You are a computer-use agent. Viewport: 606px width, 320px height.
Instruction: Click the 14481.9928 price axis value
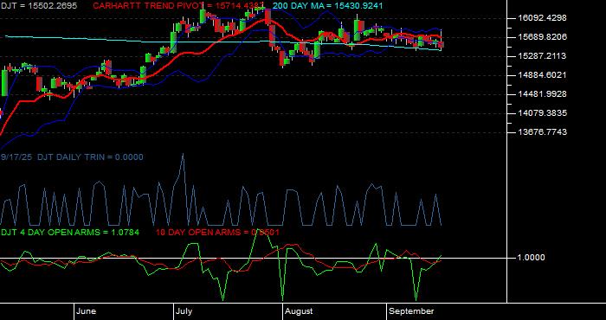point(542,93)
